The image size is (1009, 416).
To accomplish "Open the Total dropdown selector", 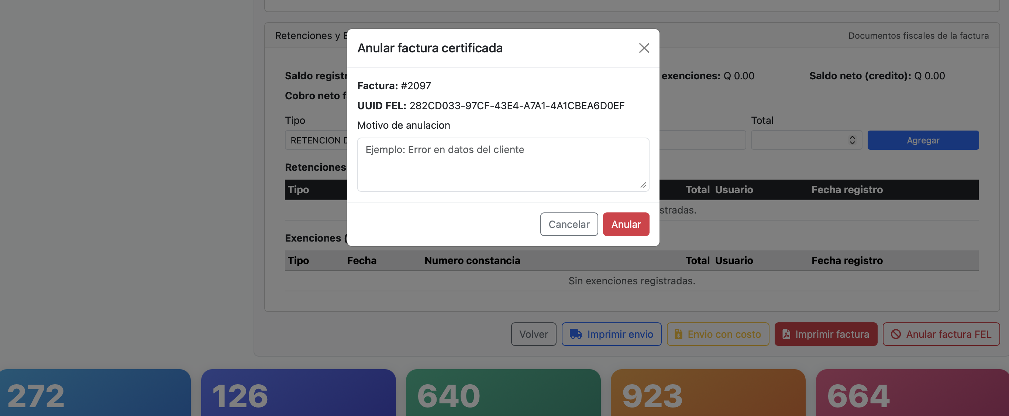I will coord(806,140).
